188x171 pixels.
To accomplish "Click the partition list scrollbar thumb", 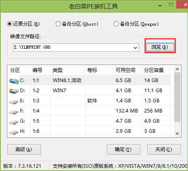I will [x=177, y=97].
